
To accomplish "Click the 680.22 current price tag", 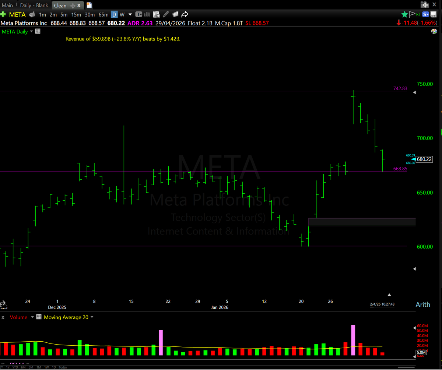I will [x=424, y=159].
